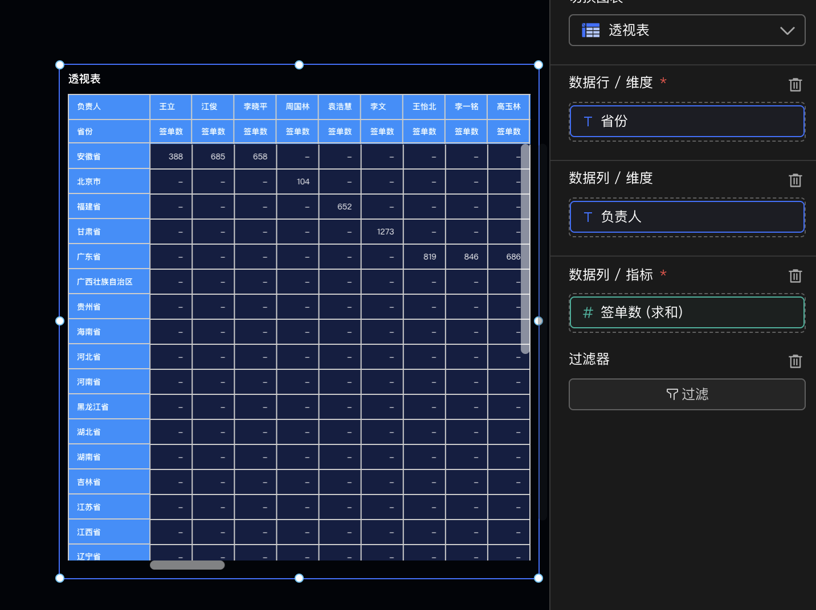Click the text type icon on 负责人 field

pyautogui.click(x=588, y=217)
